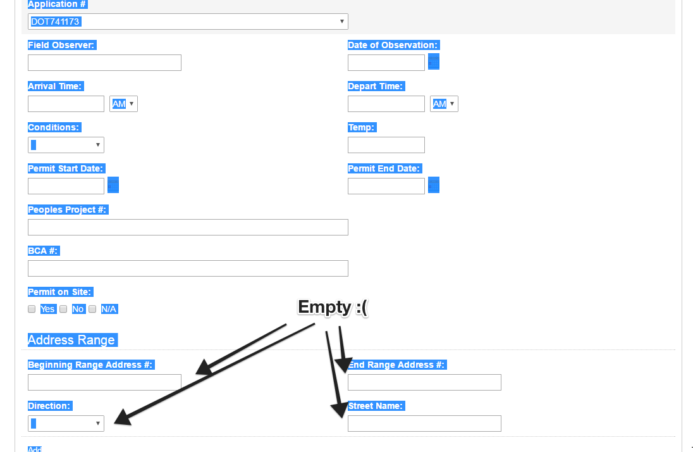Click the BCA # text box

(188, 268)
